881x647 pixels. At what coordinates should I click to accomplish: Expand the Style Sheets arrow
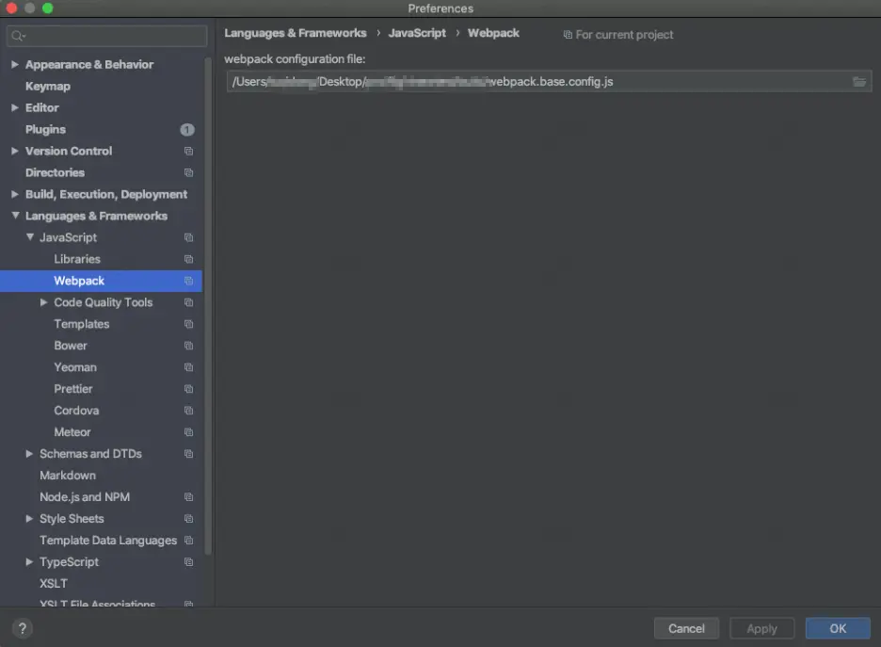(29, 519)
